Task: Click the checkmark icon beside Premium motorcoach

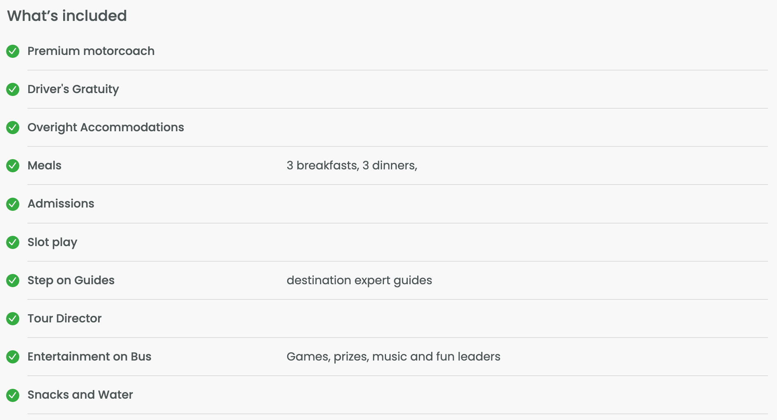Action: coord(13,51)
